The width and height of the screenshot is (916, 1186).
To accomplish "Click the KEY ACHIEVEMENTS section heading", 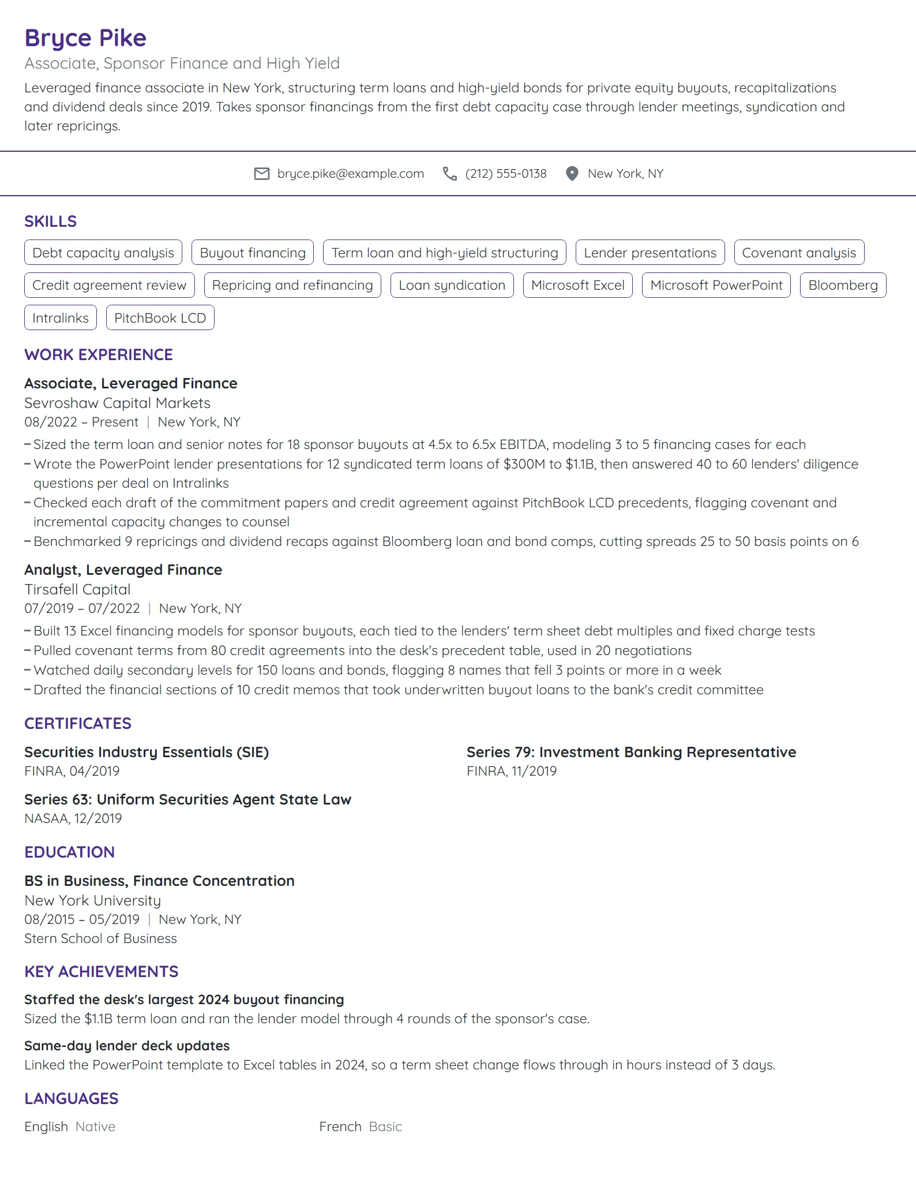I will [102, 971].
